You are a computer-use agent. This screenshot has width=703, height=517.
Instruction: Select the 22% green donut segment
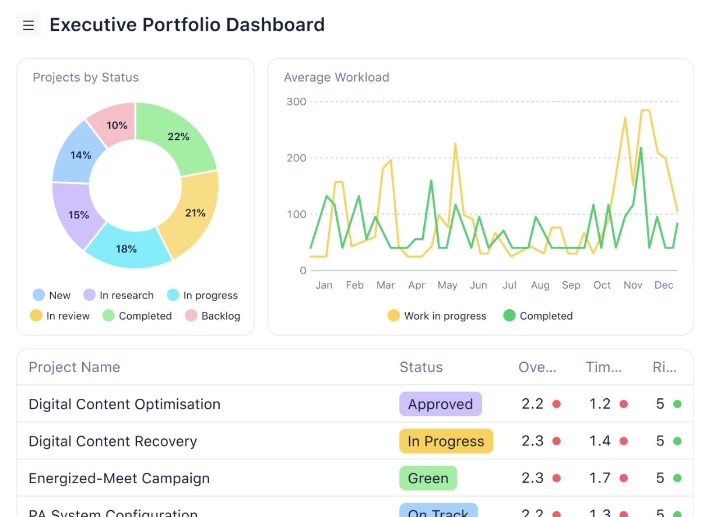[x=178, y=136]
